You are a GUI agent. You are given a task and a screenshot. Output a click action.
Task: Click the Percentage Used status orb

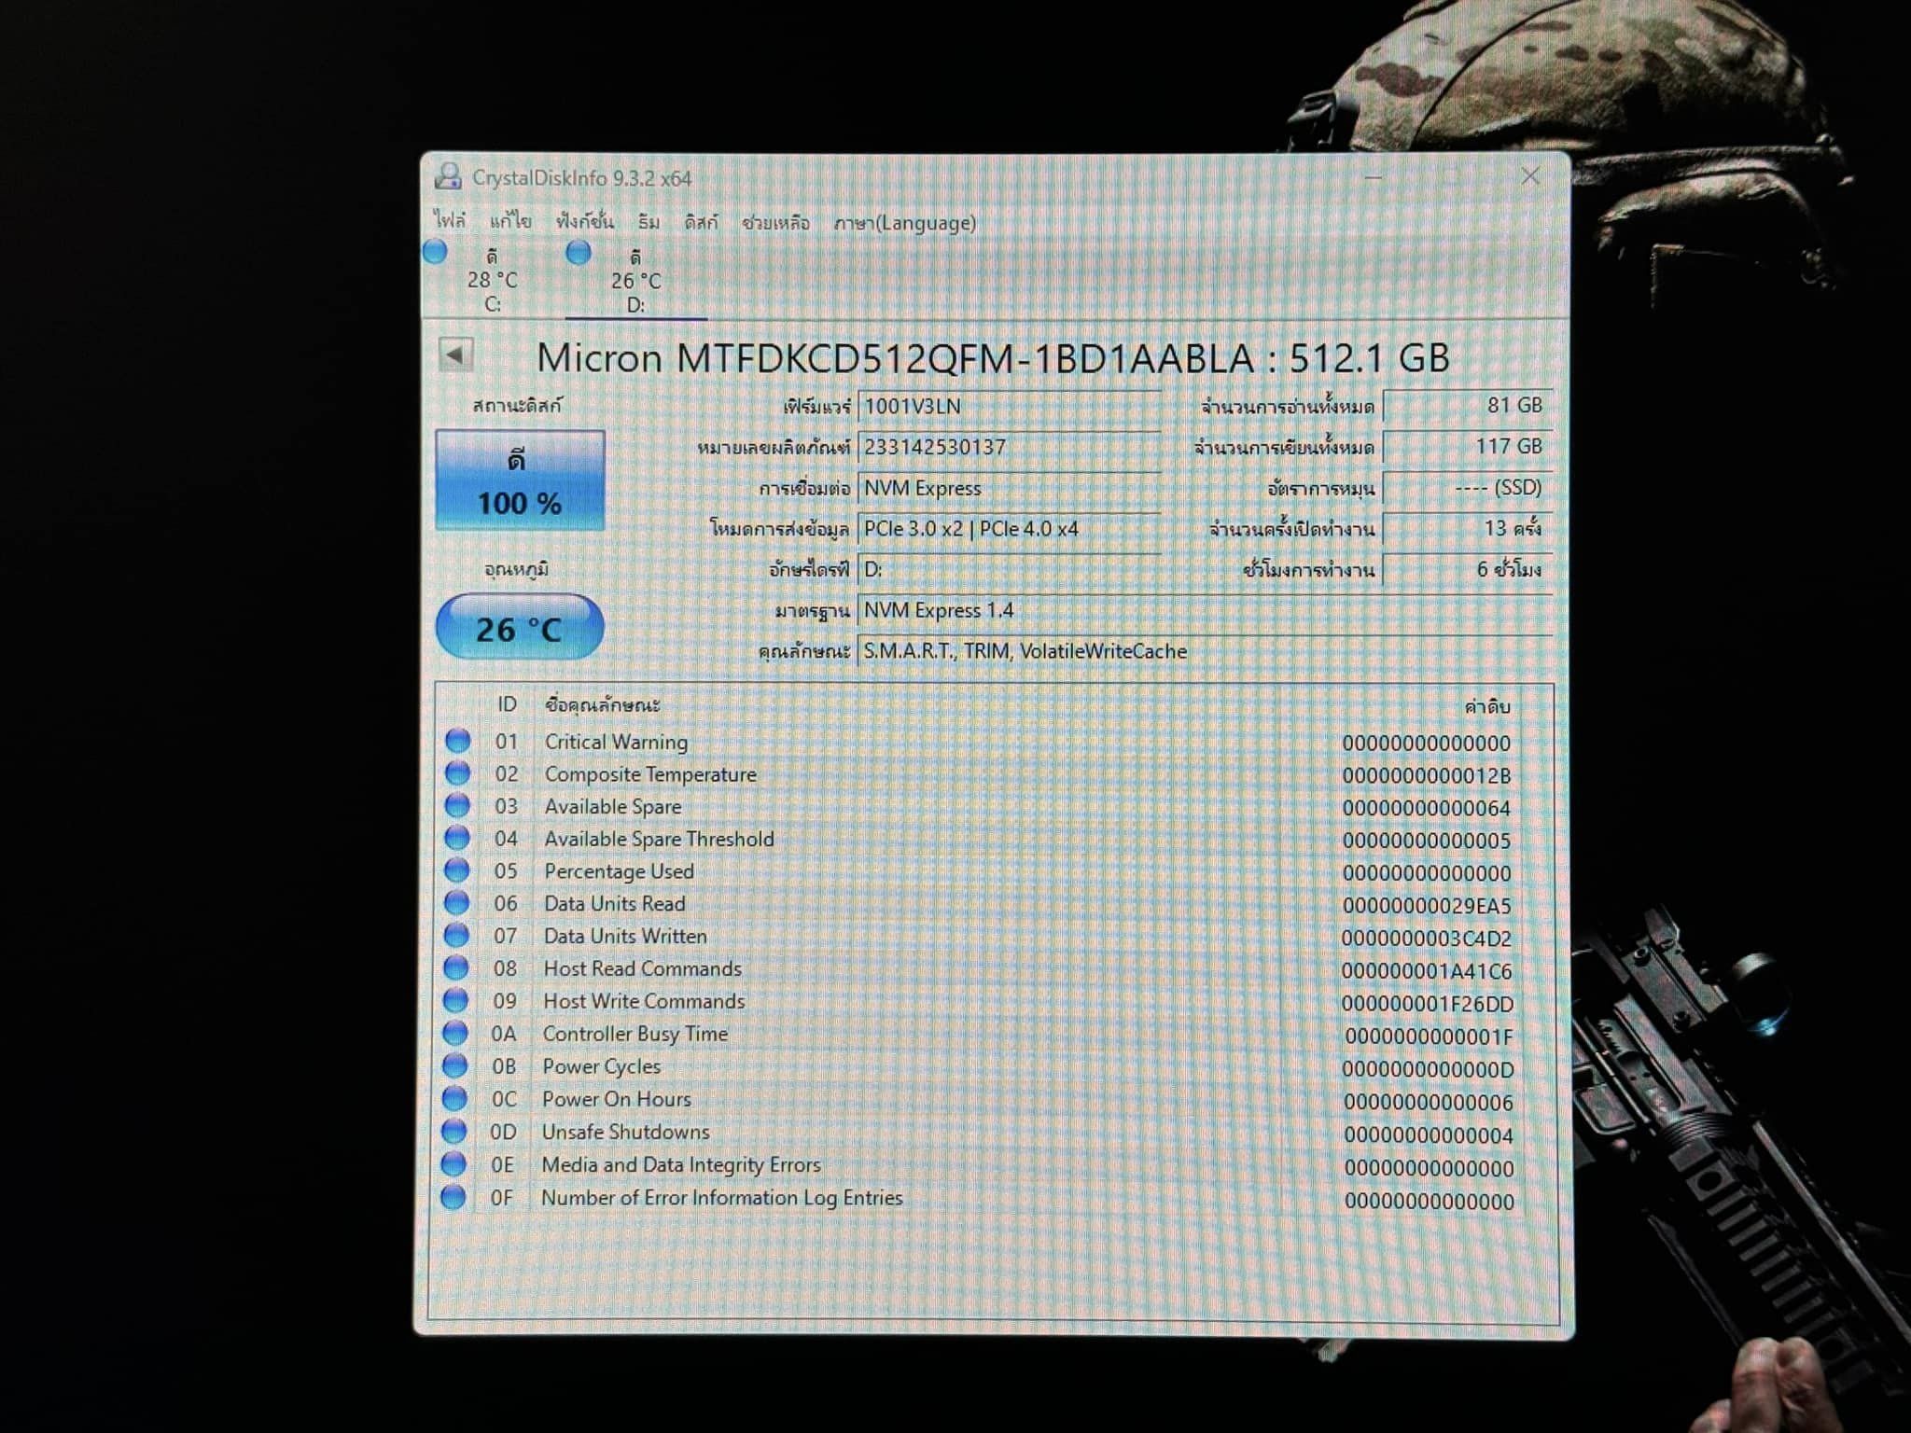(x=456, y=870)
